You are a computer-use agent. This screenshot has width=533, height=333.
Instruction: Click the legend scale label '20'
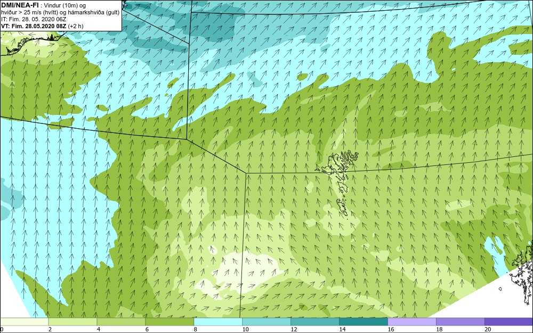tap(488, 329)
